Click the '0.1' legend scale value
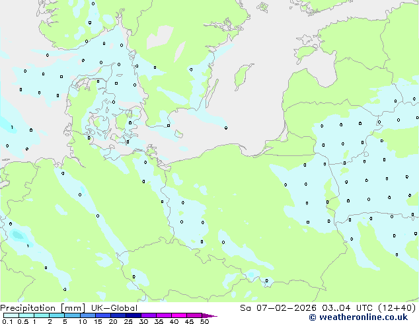The image size is (419, 324). pos(7,321)
